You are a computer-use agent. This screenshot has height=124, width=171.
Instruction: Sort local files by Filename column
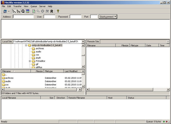pos(16,71)
